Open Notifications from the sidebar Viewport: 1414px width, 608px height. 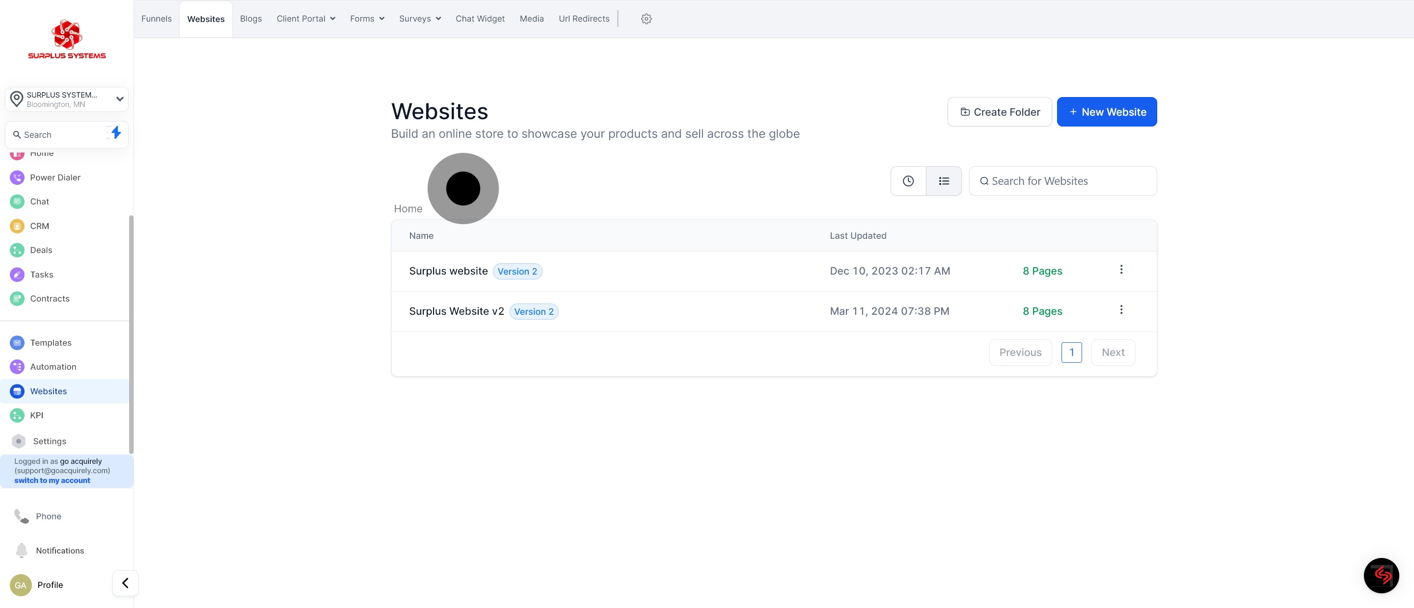tap(59, 551)
